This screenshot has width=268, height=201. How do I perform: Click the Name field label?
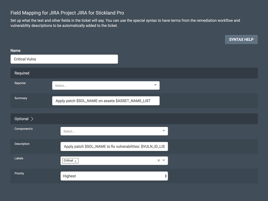pos(15,50)
